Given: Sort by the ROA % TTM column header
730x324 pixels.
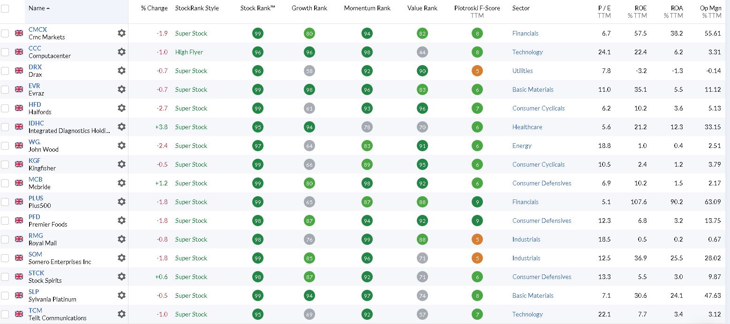Looking at the screenshot, I should (674, 12).
